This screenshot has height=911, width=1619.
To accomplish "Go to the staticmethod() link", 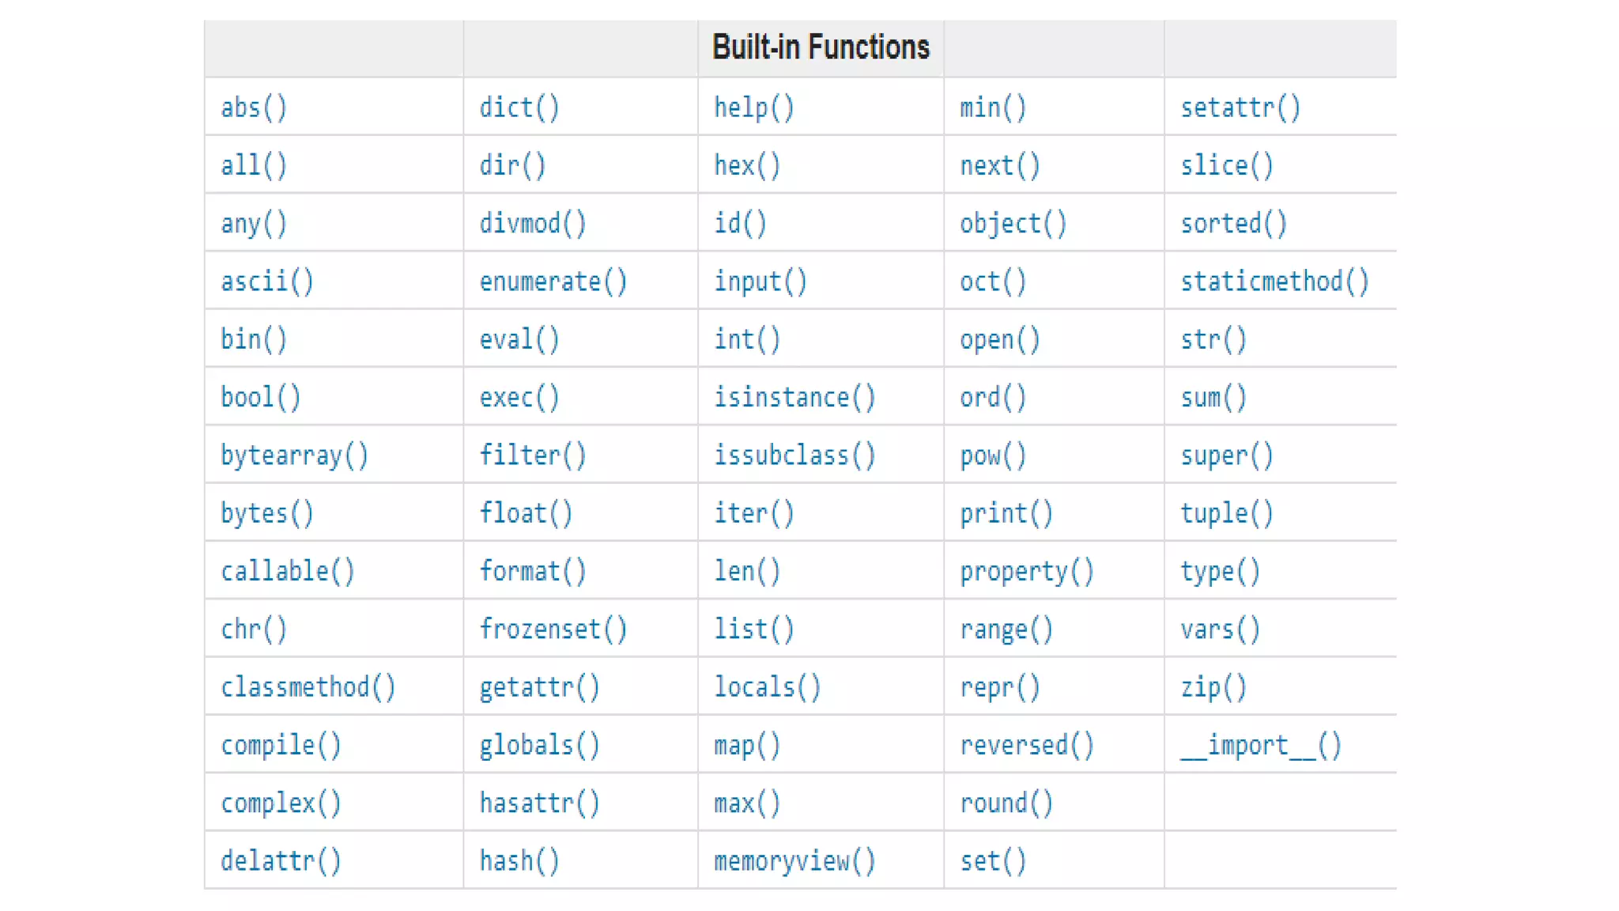I will 1274,282.
